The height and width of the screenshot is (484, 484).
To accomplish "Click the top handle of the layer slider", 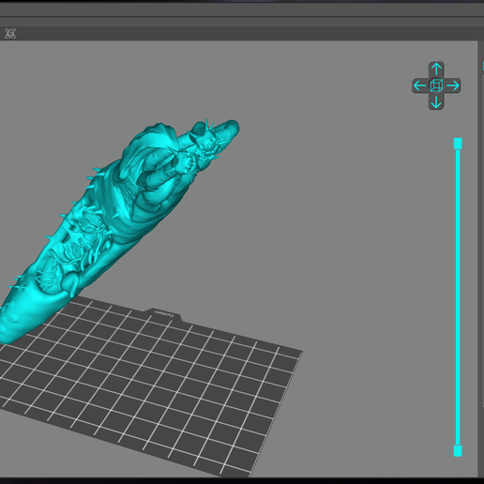I will (x=458, y=144).
